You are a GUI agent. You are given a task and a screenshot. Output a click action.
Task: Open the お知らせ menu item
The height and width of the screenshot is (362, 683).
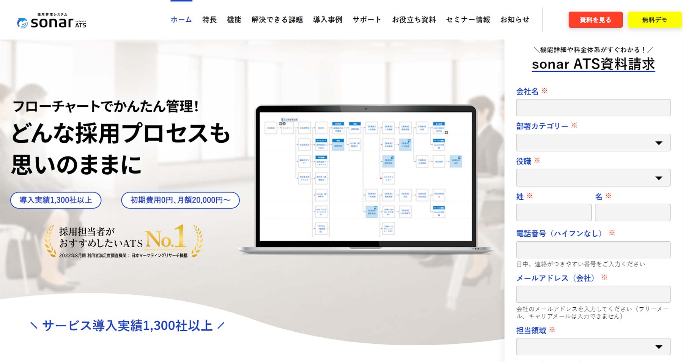515,20
